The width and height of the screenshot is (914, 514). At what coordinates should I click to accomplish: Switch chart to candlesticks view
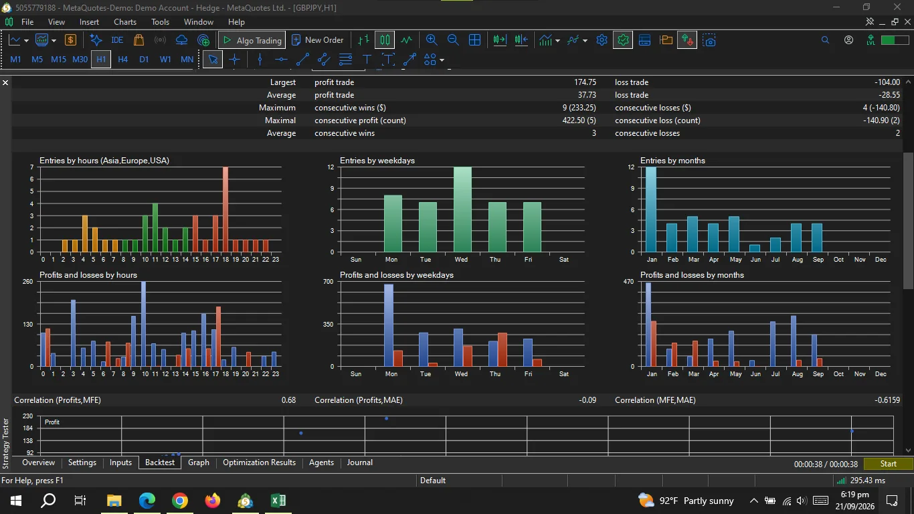(385, 40)
